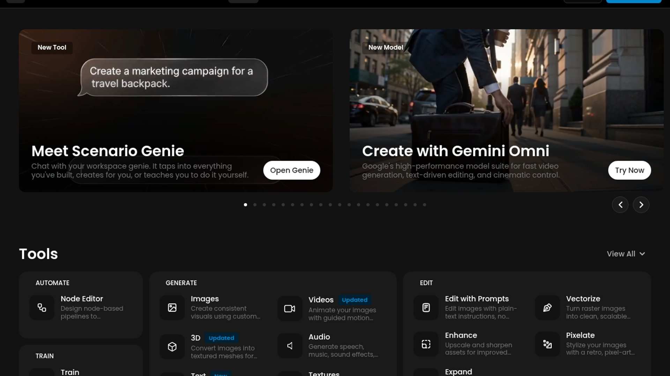Select the second carousel pagination dot
Viewport: 670px width, 376px height.
coord(255,205)
